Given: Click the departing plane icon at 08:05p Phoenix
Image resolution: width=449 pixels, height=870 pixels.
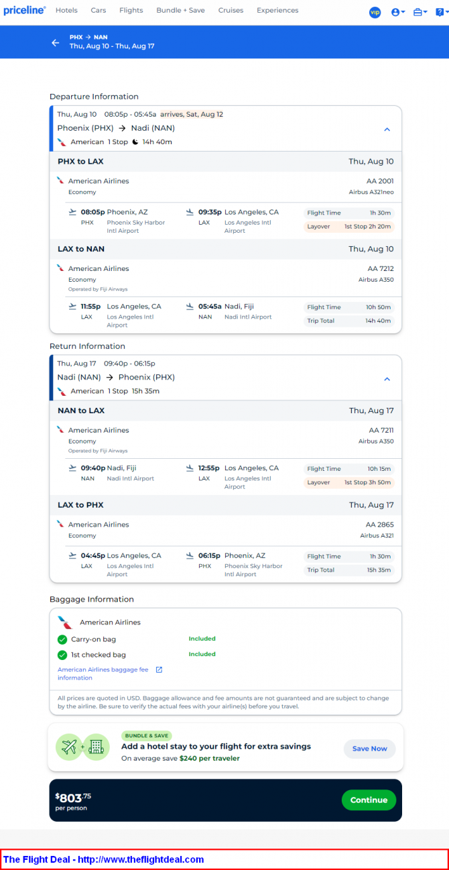Looking at the screenshot, I should (72, 212).
